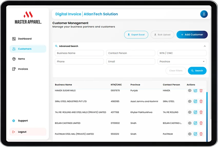
Task: Click the Province column header
Action: [135, 85]
